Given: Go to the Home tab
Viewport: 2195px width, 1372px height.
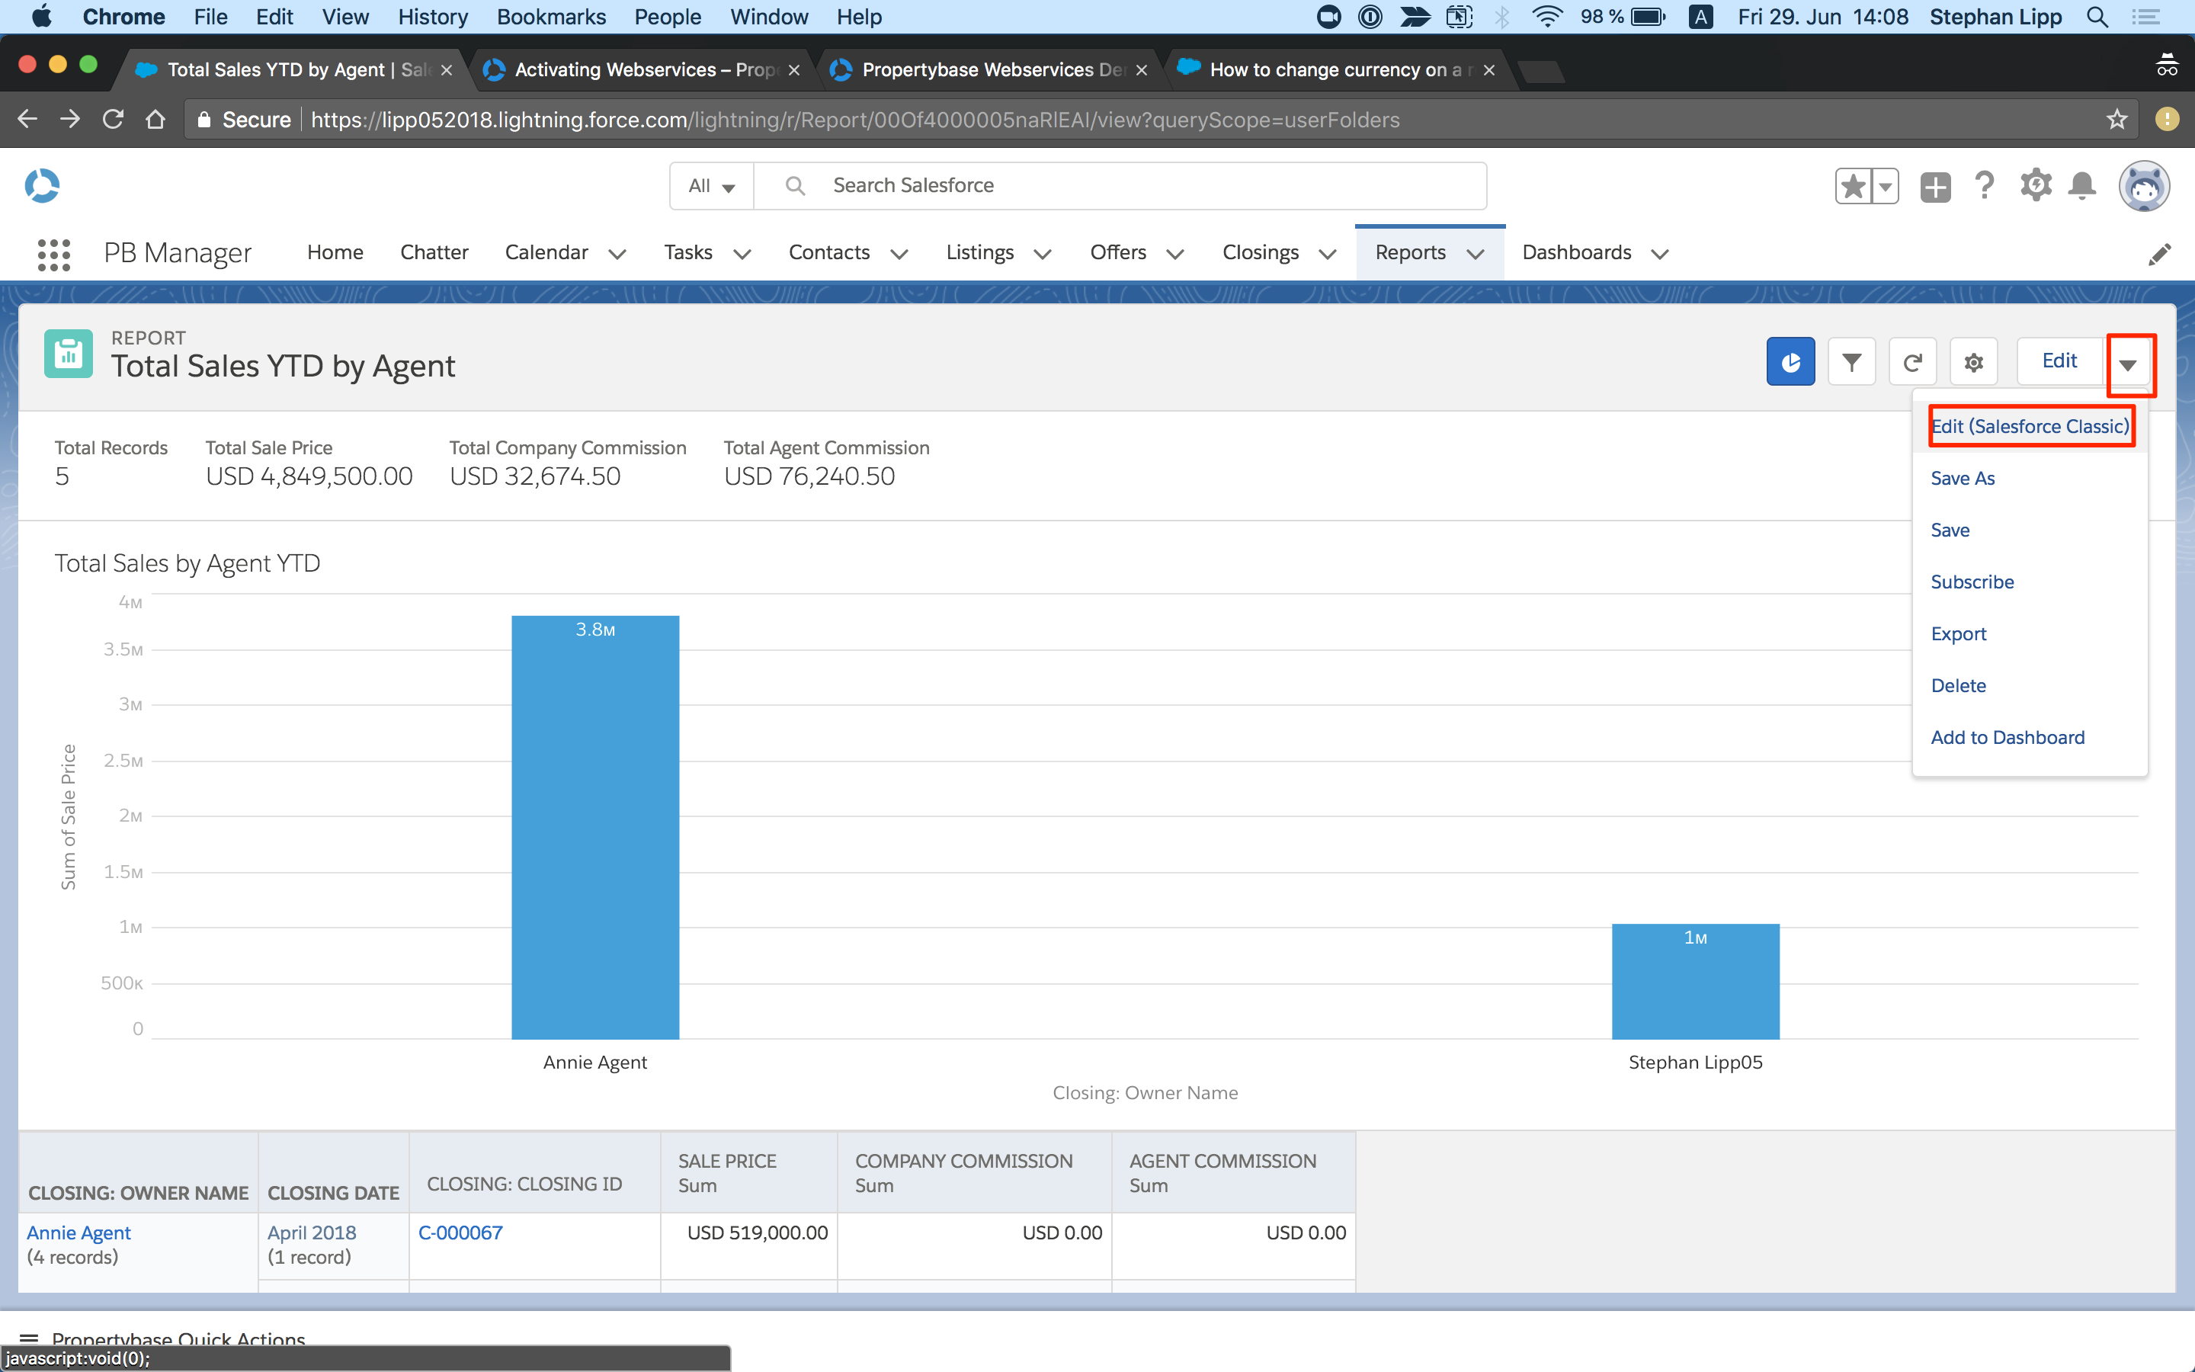Looking at the screenshot, I should click(335, 252).
